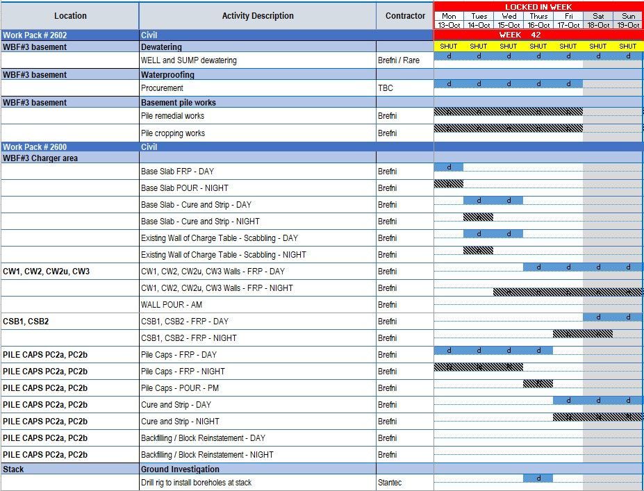644x491 pixels.
Task: Click Drill rig to install boreholes activity
Action: coord(258,483)
